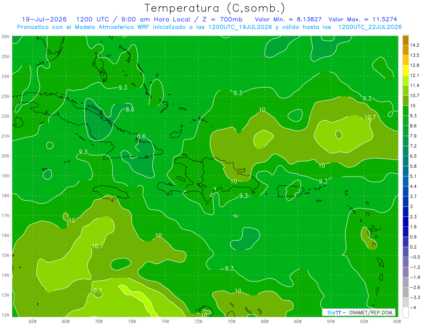
Task: Pick yellow legend swatch between 12.1 and 12.8
Action: tap(405, 70)
